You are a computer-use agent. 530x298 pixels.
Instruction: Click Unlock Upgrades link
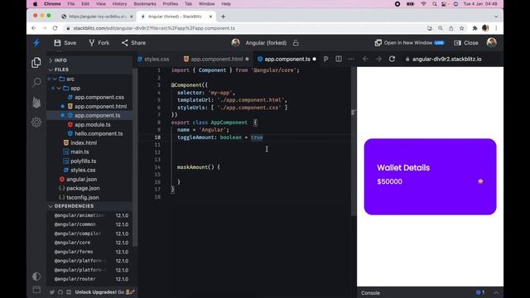tap(104, 292)
